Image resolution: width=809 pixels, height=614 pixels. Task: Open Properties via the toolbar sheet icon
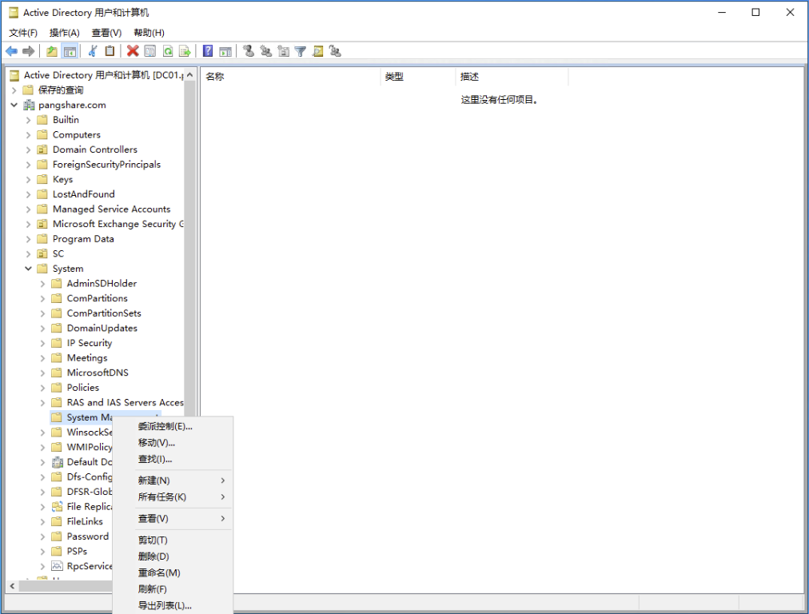click(x=150, y=51)
